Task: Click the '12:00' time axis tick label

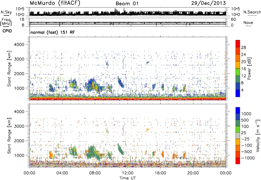Action: pyautogui.click(x=128, y=173)
